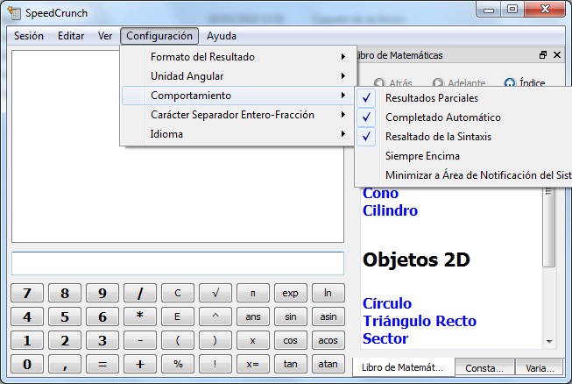Click the atan function key
The image size is (572, 384).
[x=328, y=364]
